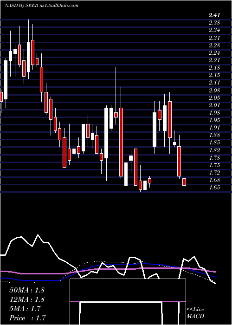
Task: Click the 1.88 price axis label
Action: pos(214,135)
